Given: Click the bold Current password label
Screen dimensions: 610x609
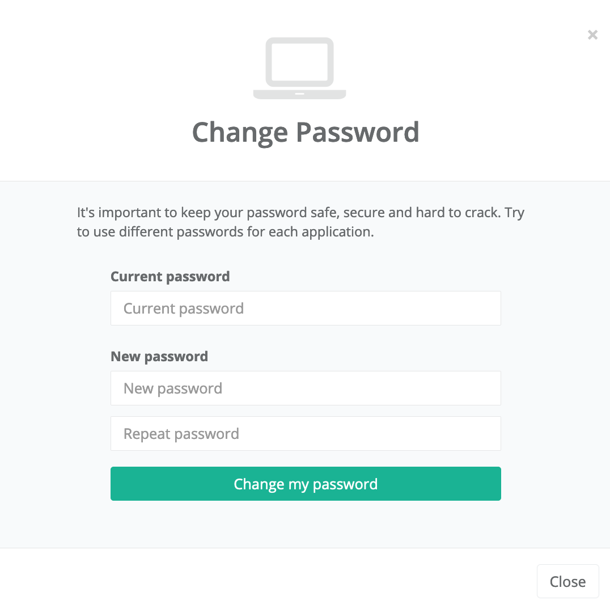Looking at the screenshot, I should click(170, 277).
